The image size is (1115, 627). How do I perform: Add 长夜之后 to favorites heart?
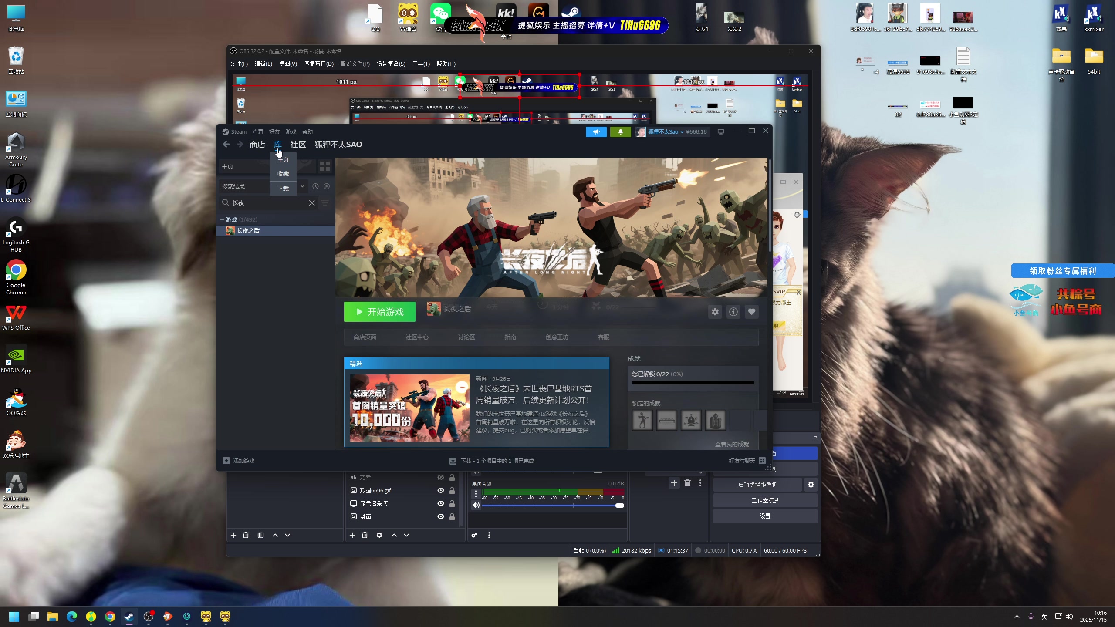click(752, 312)
